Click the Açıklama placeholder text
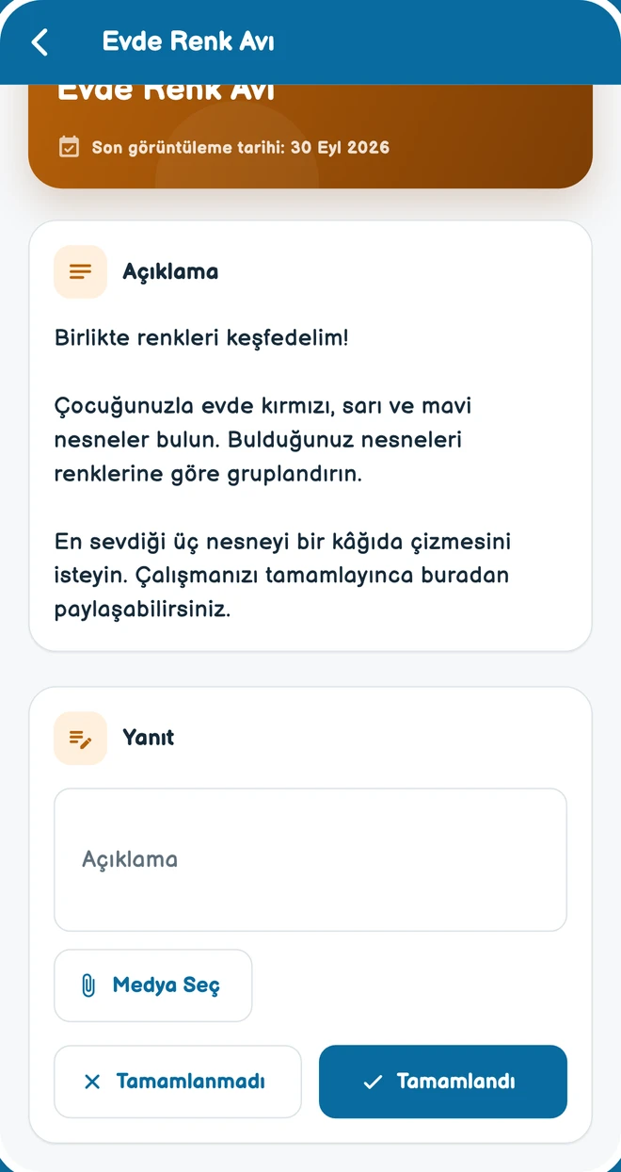 click(x=130, y=859)
